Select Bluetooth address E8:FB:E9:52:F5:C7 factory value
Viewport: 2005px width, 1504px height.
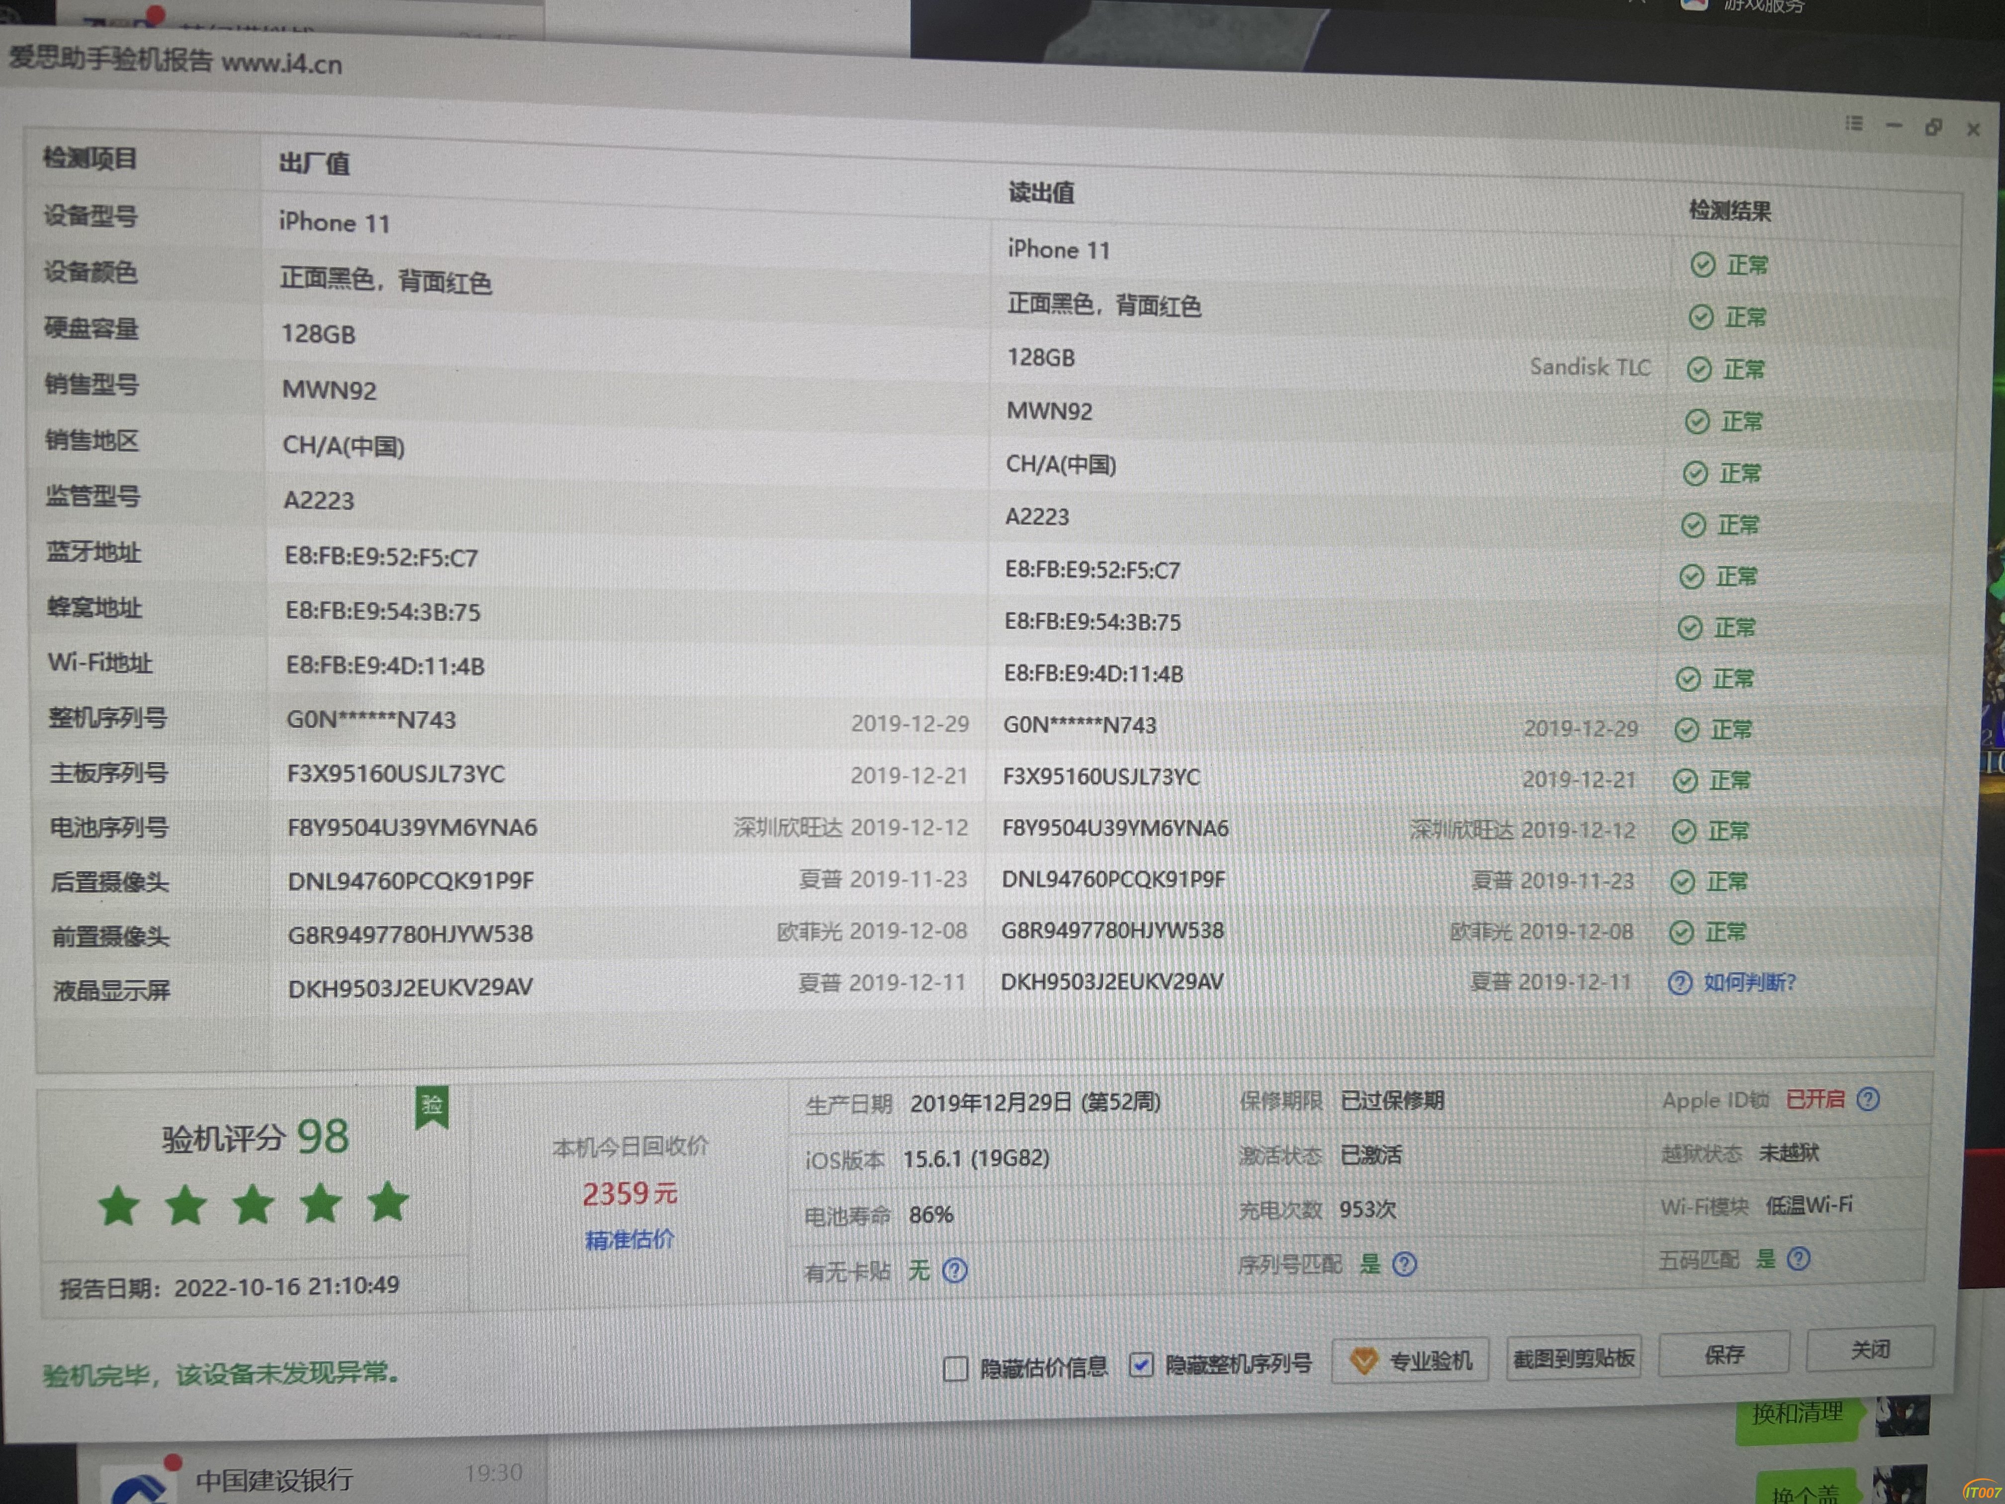pyautogui.click(x=381, y=557)
